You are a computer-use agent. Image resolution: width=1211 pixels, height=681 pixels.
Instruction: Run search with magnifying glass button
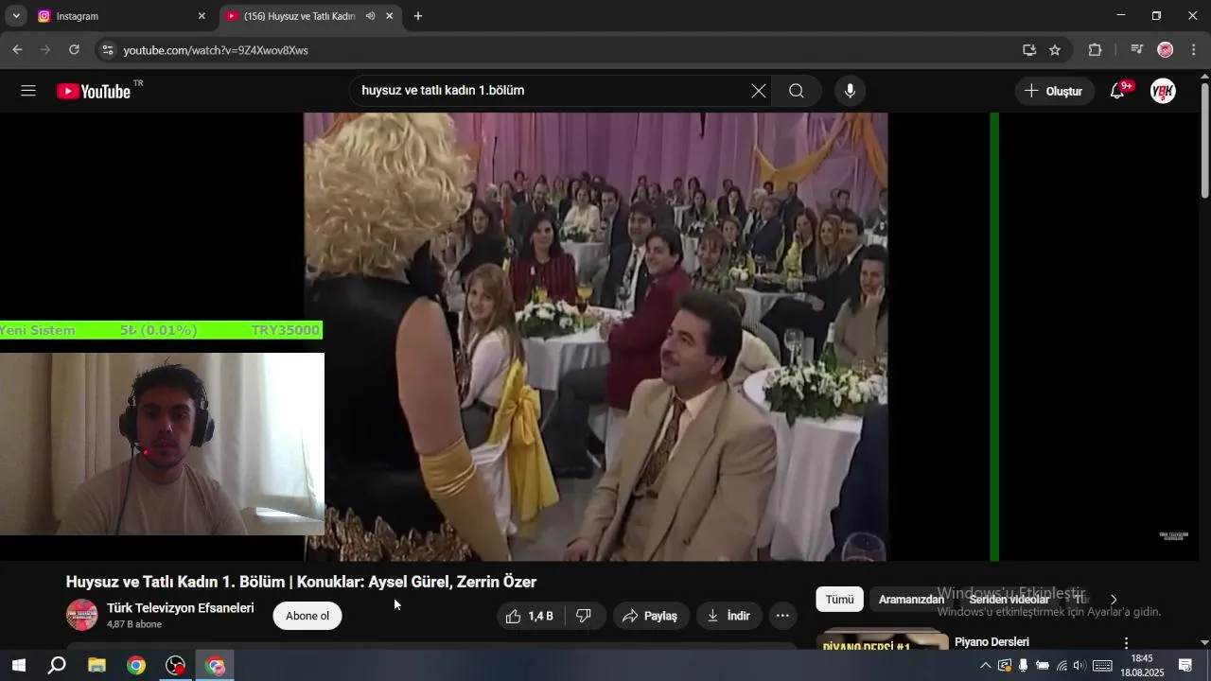tap(797, 91)
